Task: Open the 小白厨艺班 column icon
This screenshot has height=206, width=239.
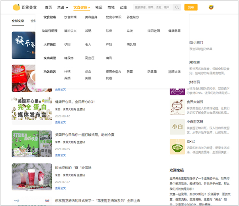Action: click(177, 127)
